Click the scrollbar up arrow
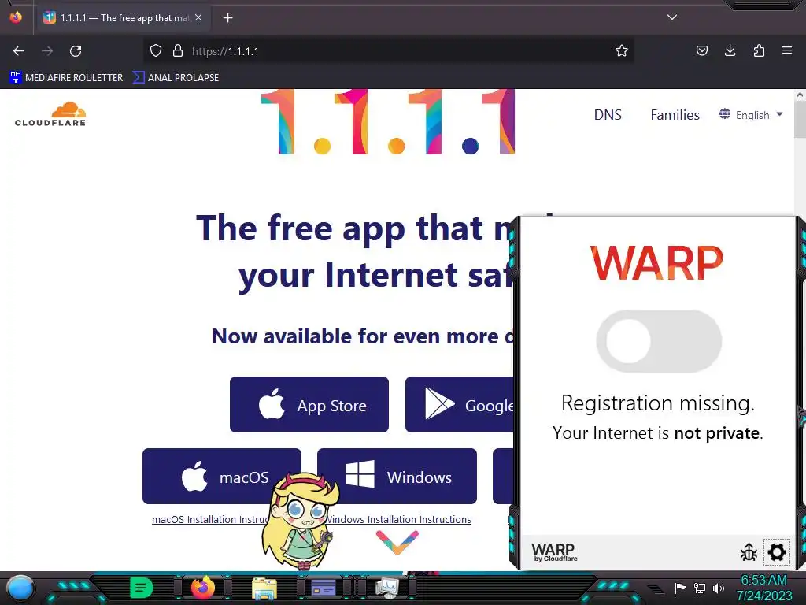 [800, 95]
